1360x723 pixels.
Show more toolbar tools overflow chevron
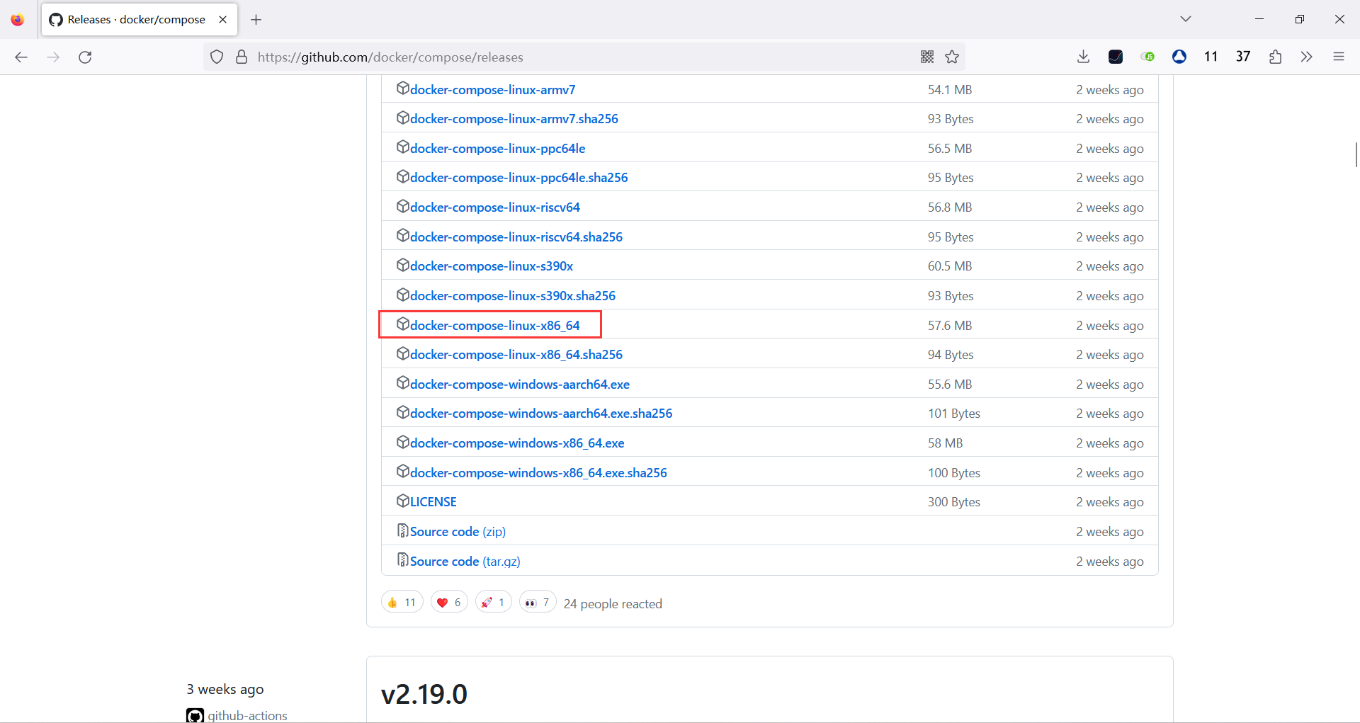[x=1307, y=57]
